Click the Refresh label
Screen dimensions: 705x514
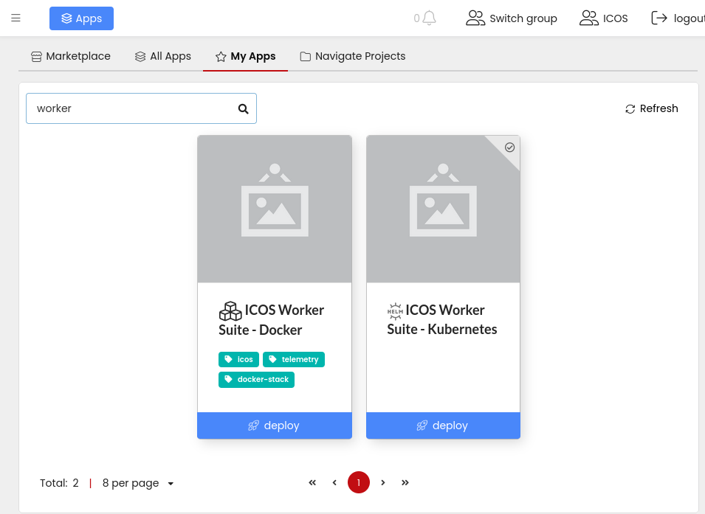click(658, 108)
